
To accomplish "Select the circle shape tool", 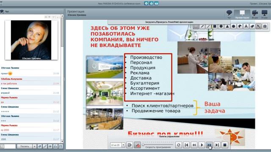I will [x=221, y=26].
